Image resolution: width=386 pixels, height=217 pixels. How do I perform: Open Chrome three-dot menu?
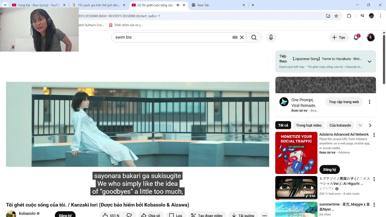pyautogui.click(x=380, y=16)
